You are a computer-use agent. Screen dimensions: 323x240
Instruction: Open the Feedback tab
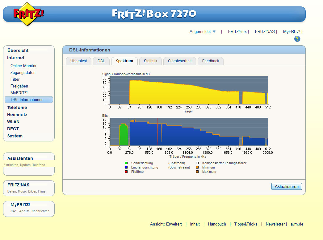pyautogui.click(x=211, y=61)
